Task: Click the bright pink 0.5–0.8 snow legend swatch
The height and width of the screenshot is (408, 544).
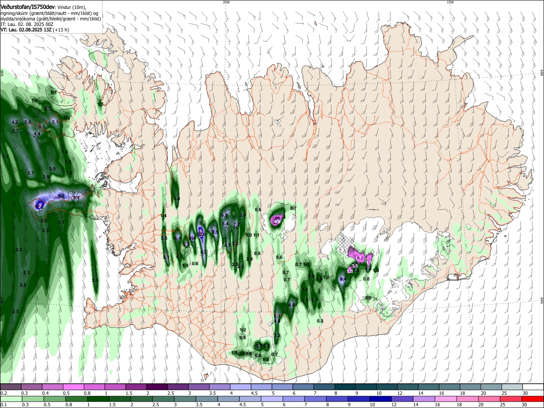Action: point(74,387)
